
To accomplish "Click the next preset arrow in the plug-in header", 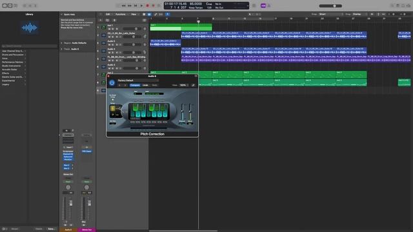I will tap(125, 85).
